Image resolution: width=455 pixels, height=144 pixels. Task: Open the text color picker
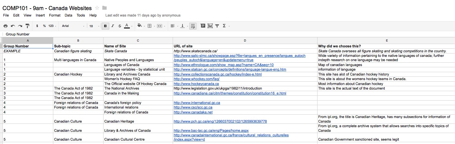[x=128, y=26]
